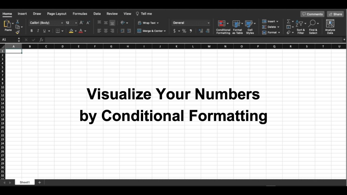This screenshot has width=347, height=195.
Task: Toggle Underline formatting
Action: (x=44, y=31)
